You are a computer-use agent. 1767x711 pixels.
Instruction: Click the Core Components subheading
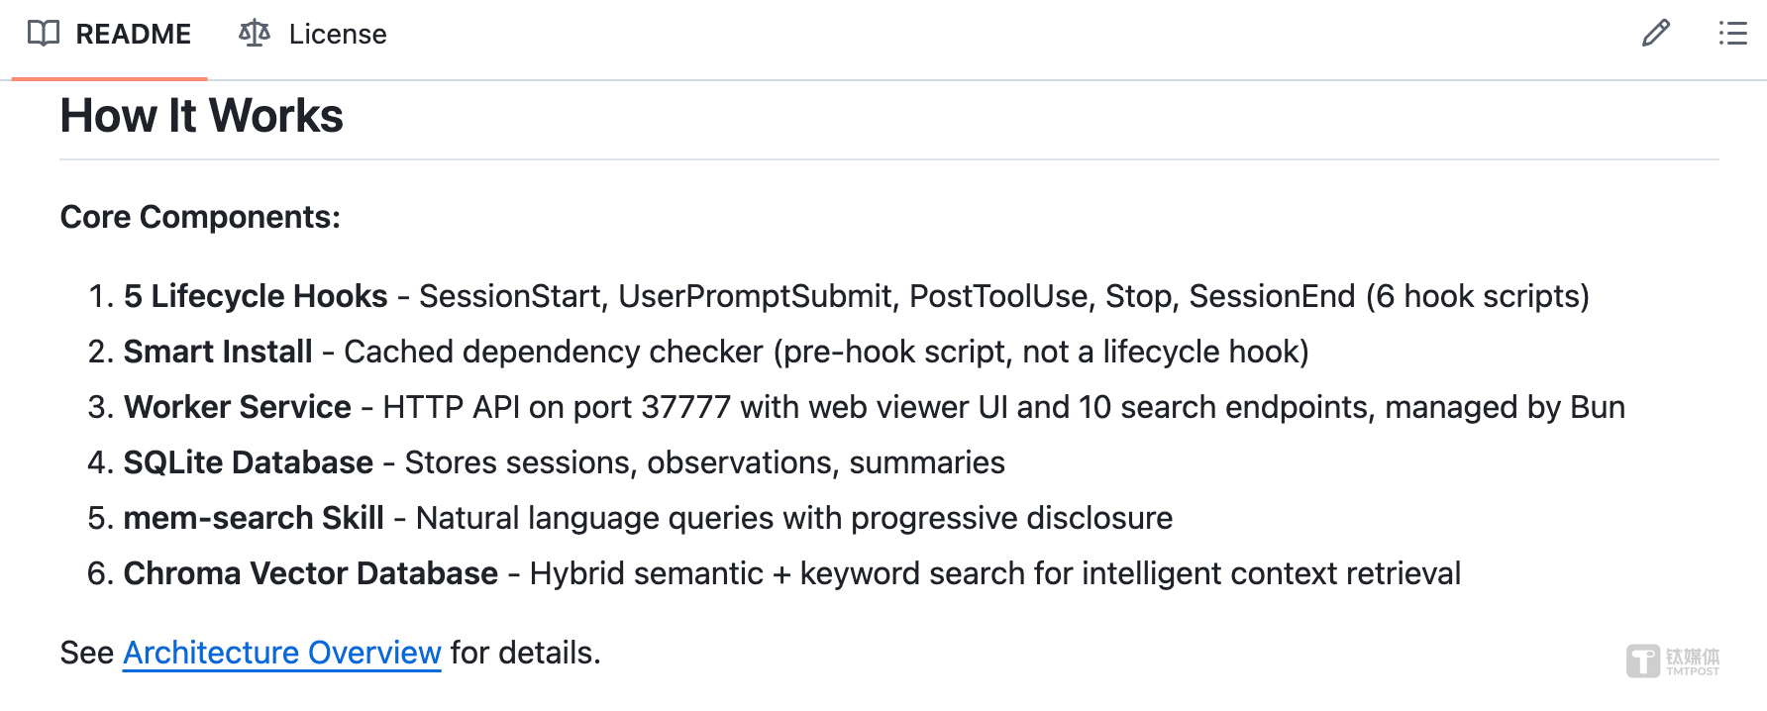(x=200, y=217)
